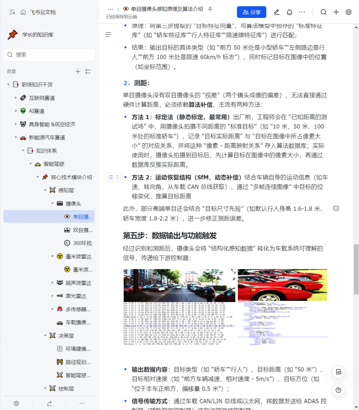
Task: Pin the current document
Action: (210, 9)
